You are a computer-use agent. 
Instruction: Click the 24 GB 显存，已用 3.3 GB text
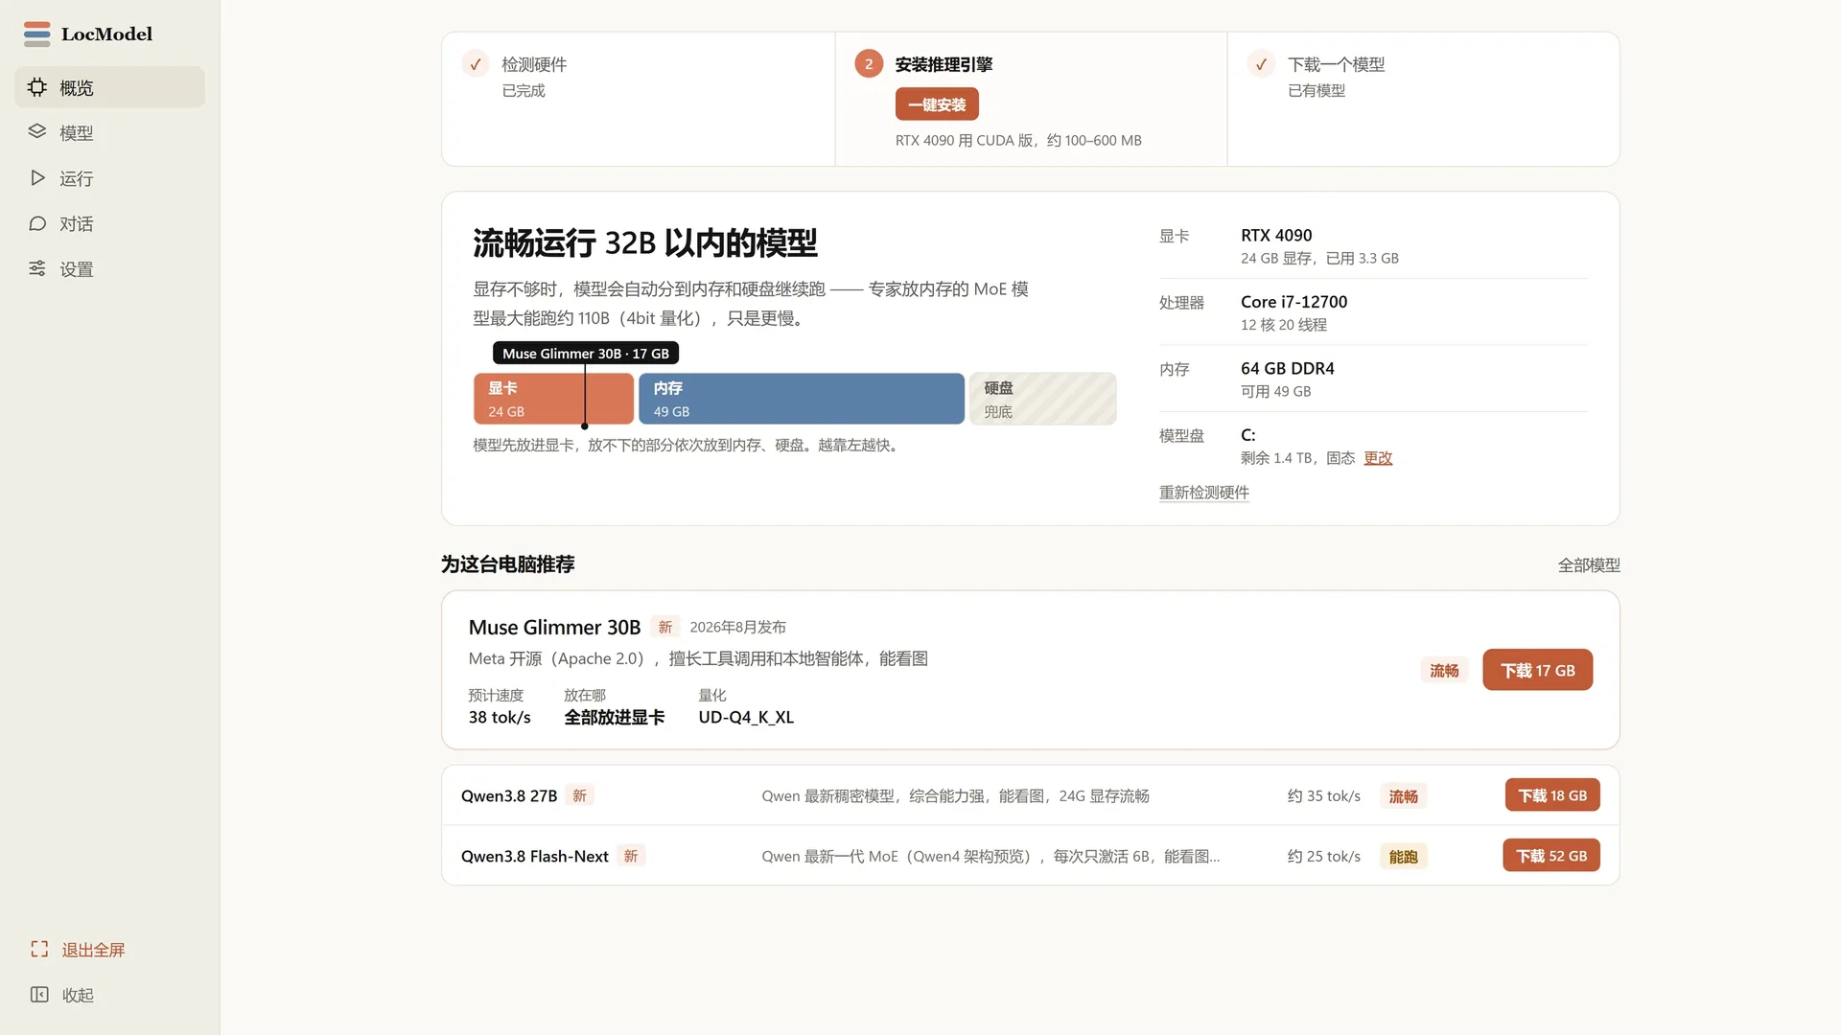click(1319, 259)
